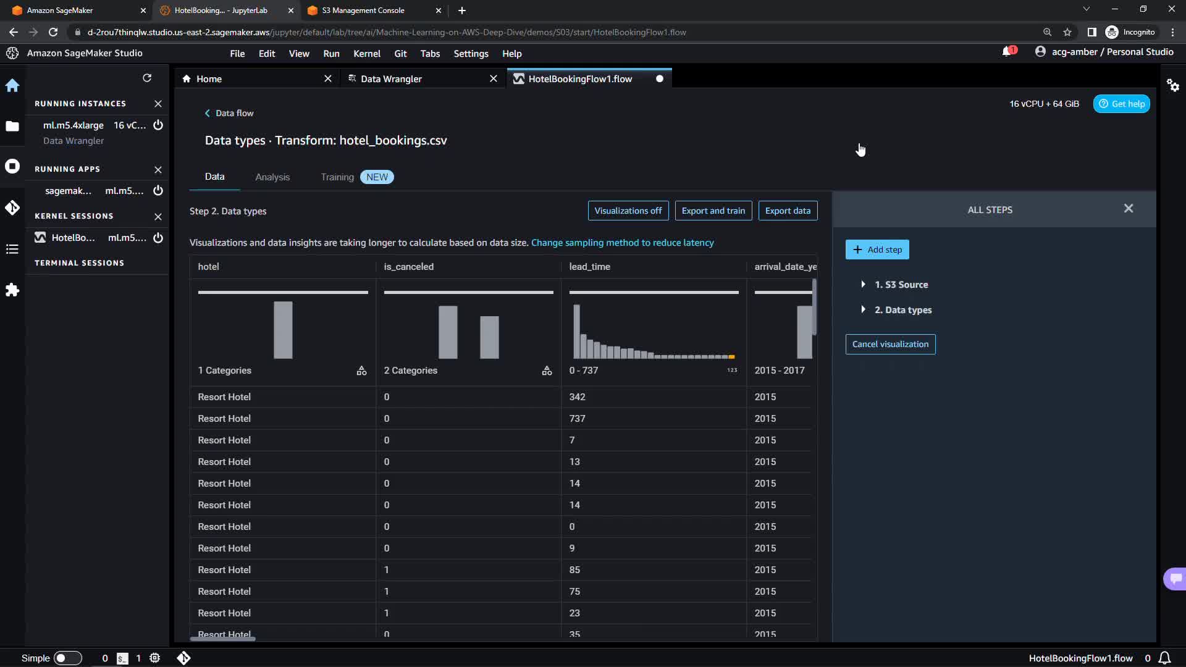Shut down the HotelBo... kernel session

[x=158, y=238]
